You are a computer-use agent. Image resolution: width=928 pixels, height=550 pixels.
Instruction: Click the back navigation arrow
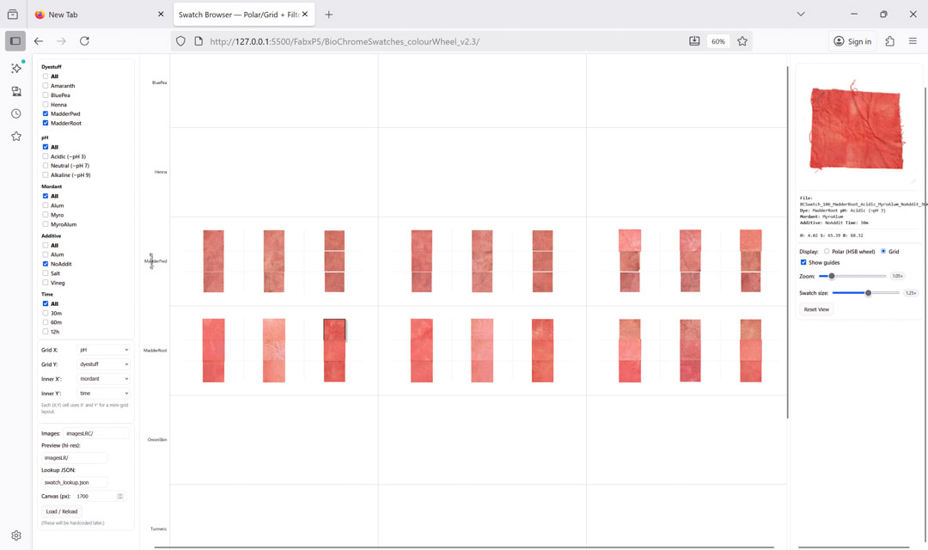point(39,41)
